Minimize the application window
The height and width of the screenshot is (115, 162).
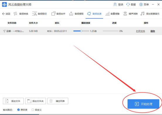click(x=153, y=4)
